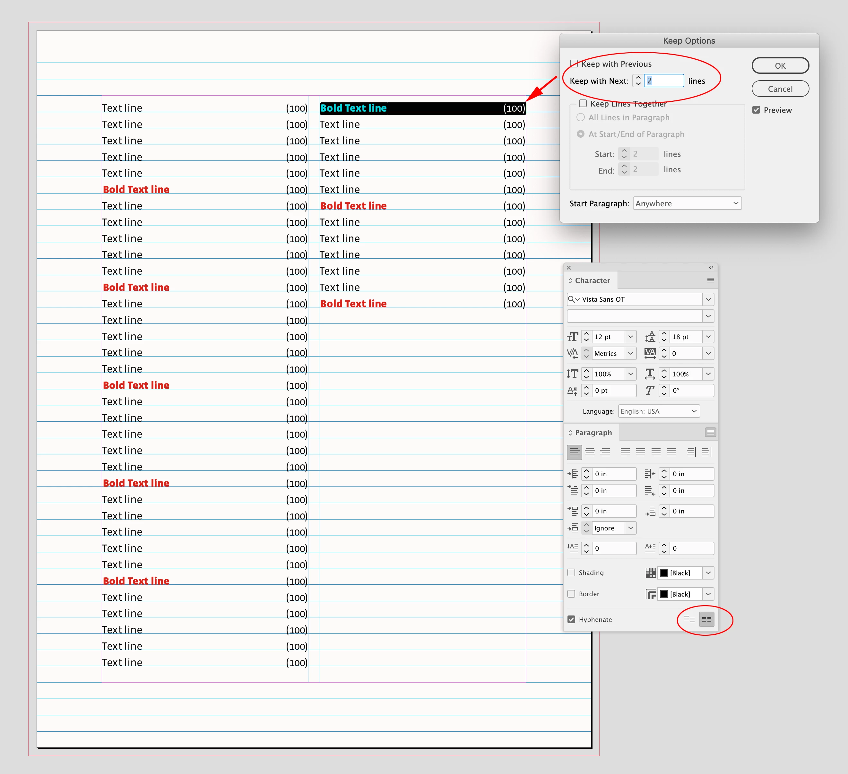This screenshot has height=774, width=848.
Task: Enable the Keep with Previous checkbox
Action: tap(574, 64)
